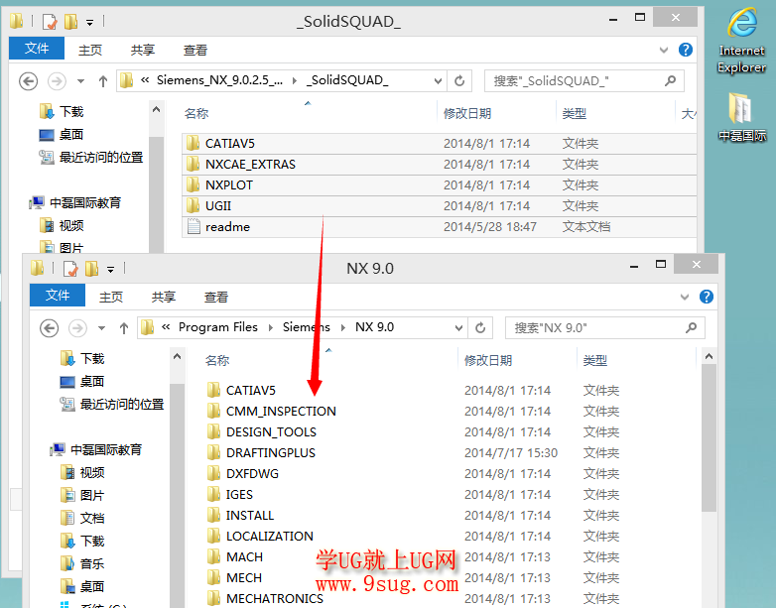Open 文件 menu in _SolidSQUAD_ window
Screen dimensions: 776x608
click(x=37, y=48)
